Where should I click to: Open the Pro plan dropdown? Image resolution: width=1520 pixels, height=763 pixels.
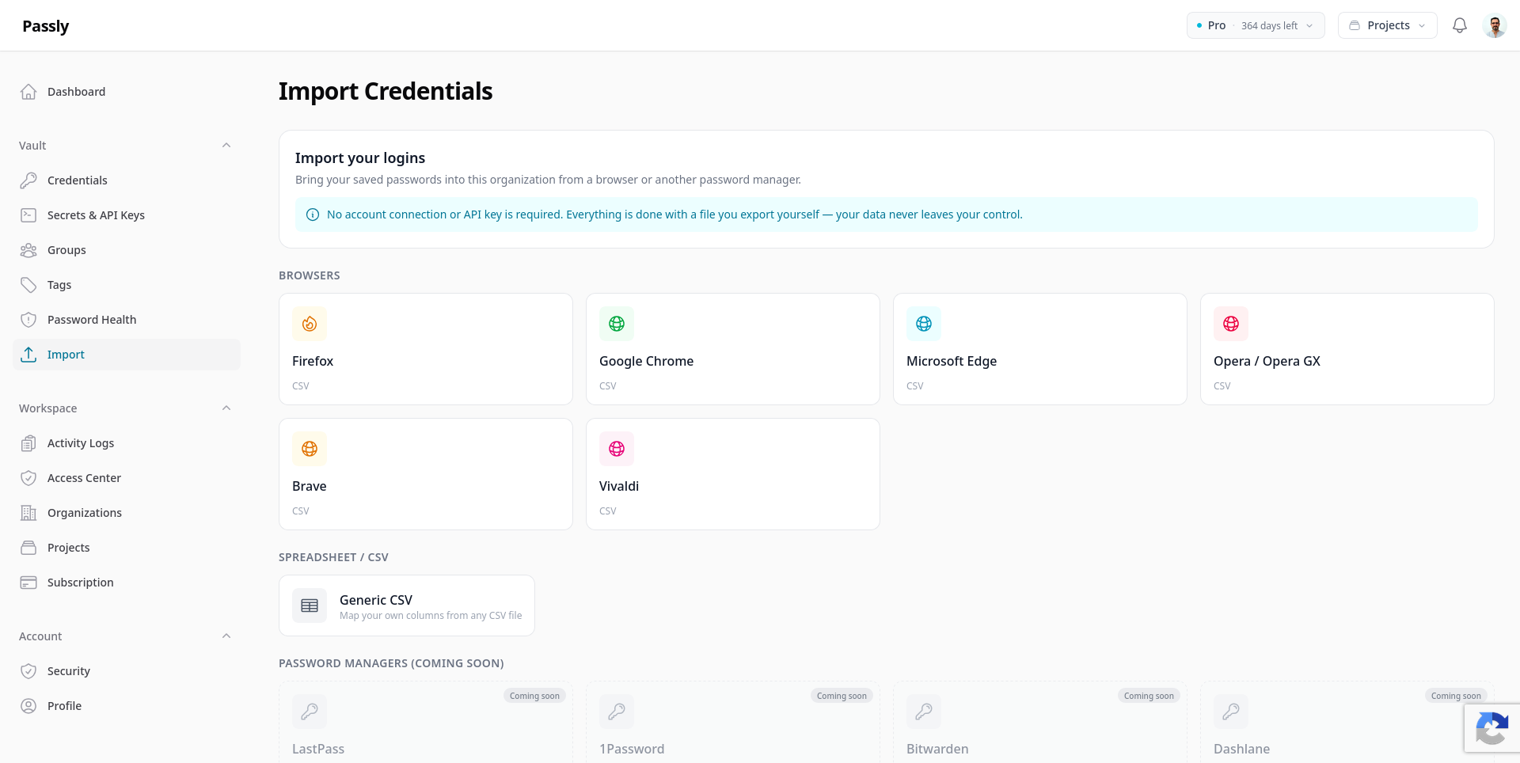pyautogui.click(x=1256, y=25)
